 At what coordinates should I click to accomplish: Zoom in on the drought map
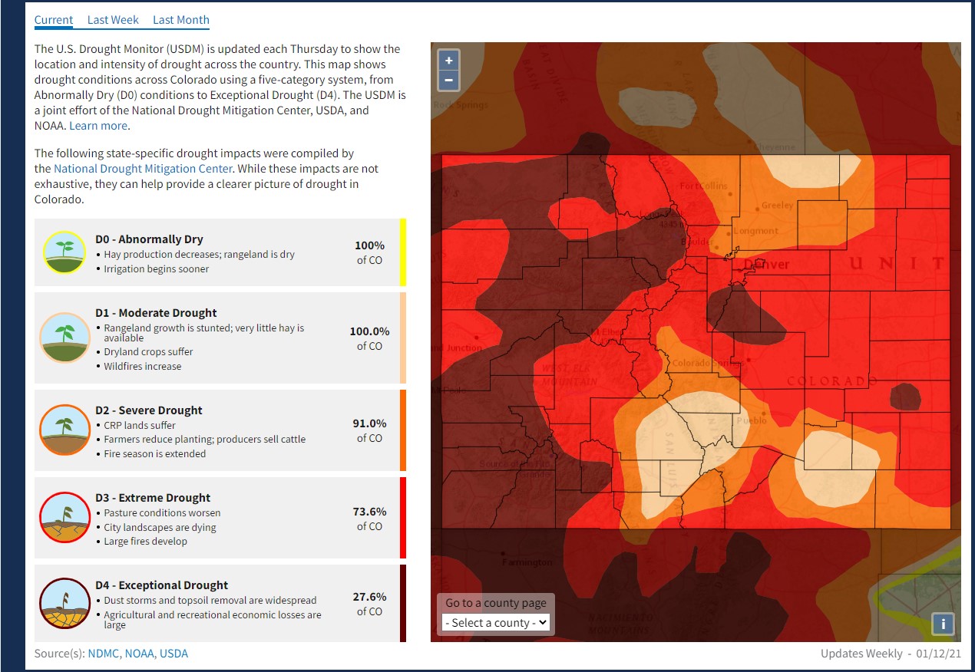point(448,60)
